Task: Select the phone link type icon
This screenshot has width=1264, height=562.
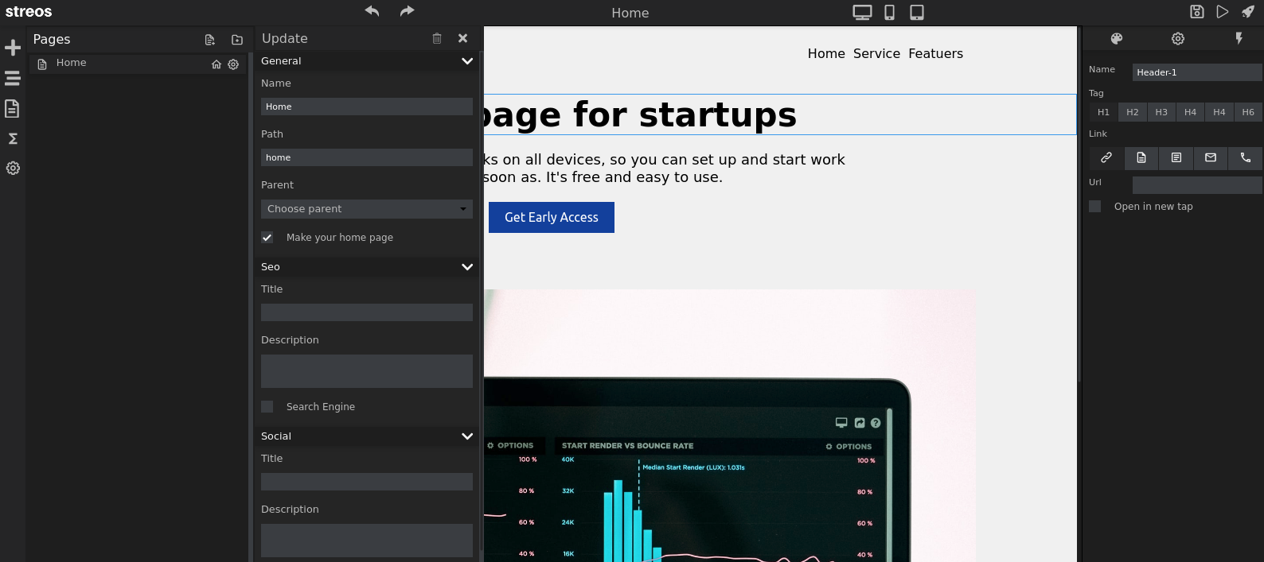Action: pyautogui.click(x=1246, y=157)
